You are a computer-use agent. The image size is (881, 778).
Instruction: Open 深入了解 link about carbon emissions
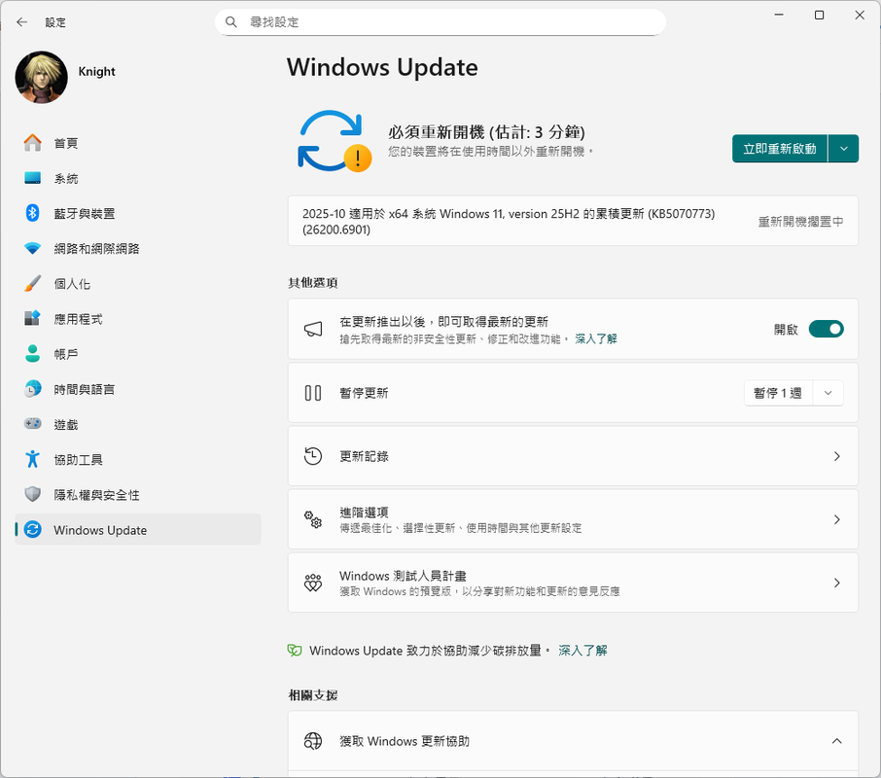point(582,651)
